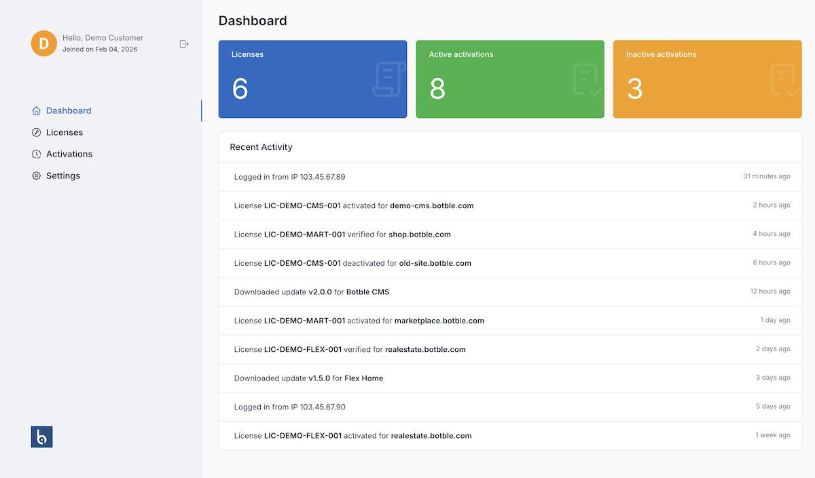
Task: Click the scroll icon on Licenses card
Action: (x=389, y=79)
